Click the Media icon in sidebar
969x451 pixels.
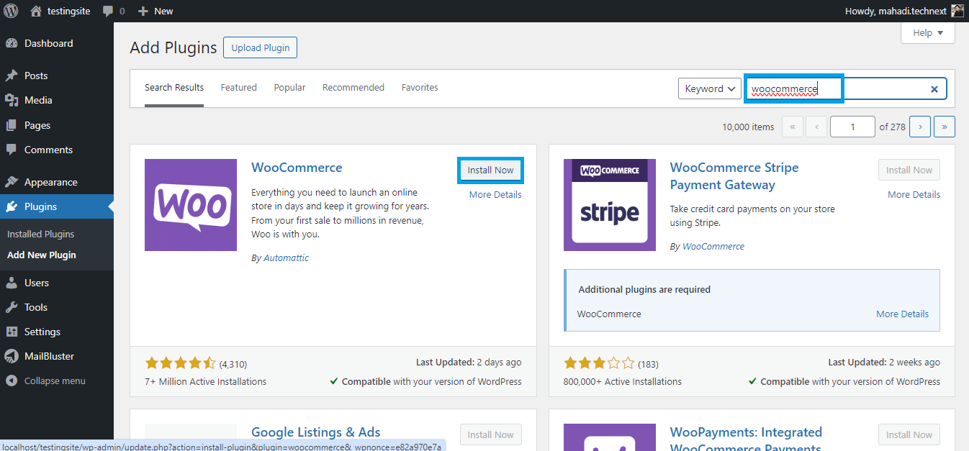coord(12,100)
